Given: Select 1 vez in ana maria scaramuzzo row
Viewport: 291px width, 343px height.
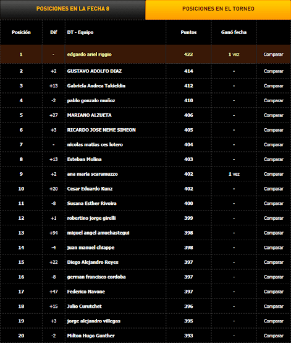Looking at the screenshot, I should [234, 174].
